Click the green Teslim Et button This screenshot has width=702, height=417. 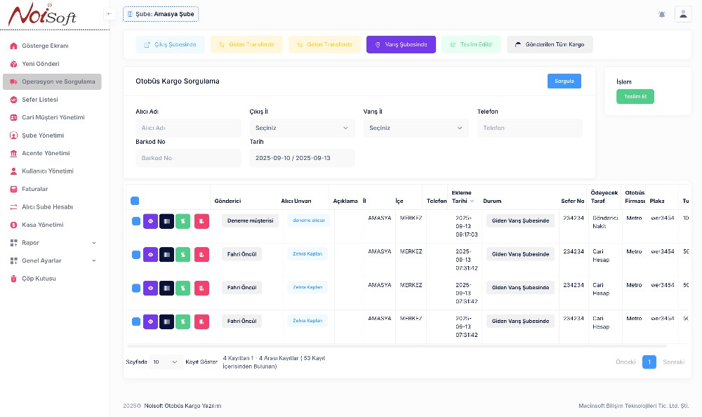[635, 97]
